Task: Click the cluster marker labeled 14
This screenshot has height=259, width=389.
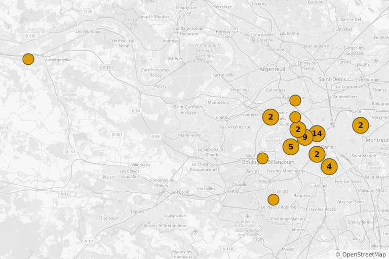Action: pyautogui.click(x=317, y=134)
